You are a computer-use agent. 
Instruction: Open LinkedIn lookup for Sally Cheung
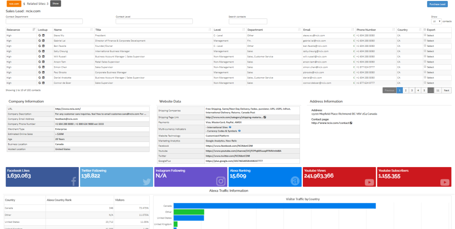(43, 51)
